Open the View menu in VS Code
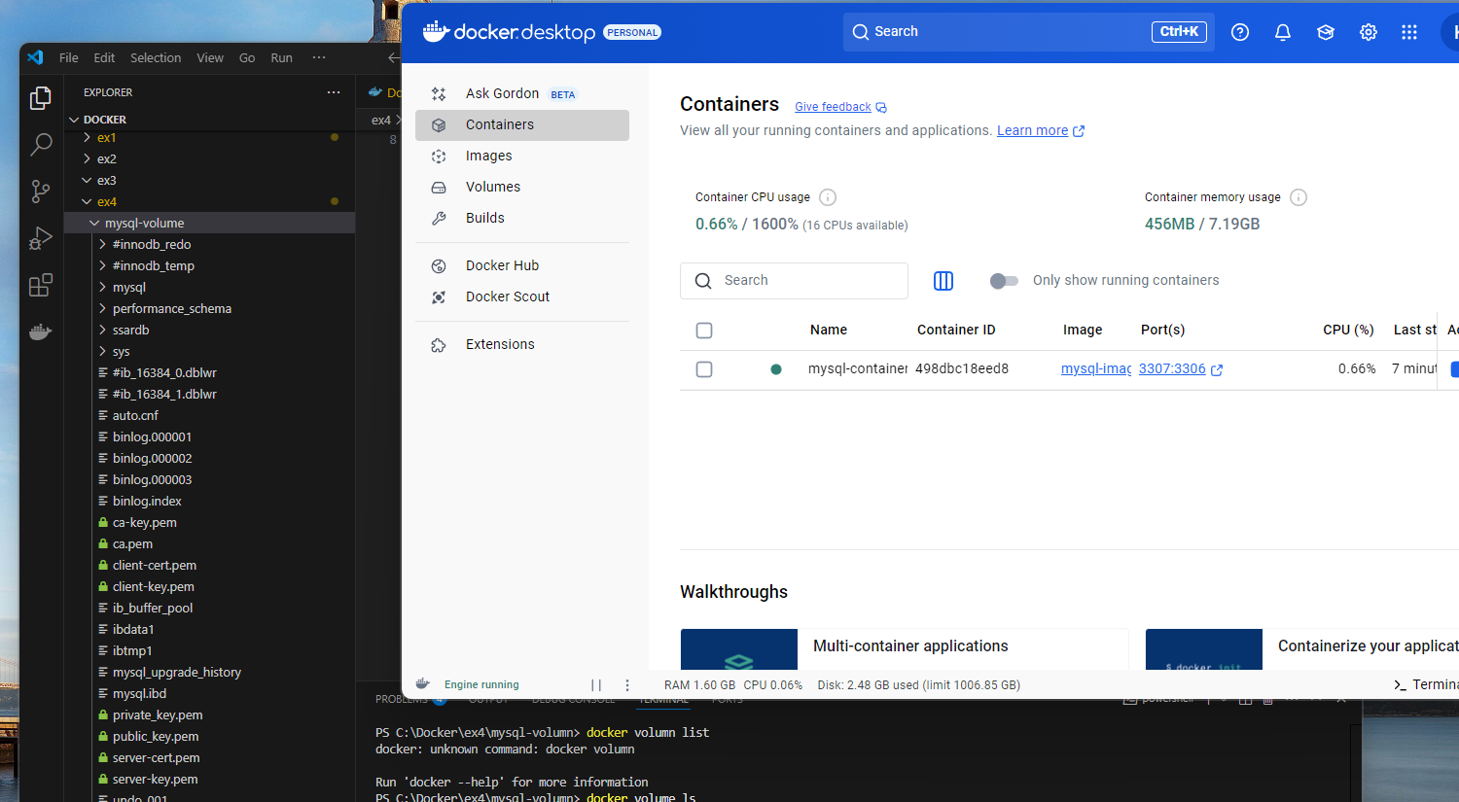The width and height of the screenshot is (1459, 802). click(210, 57)
